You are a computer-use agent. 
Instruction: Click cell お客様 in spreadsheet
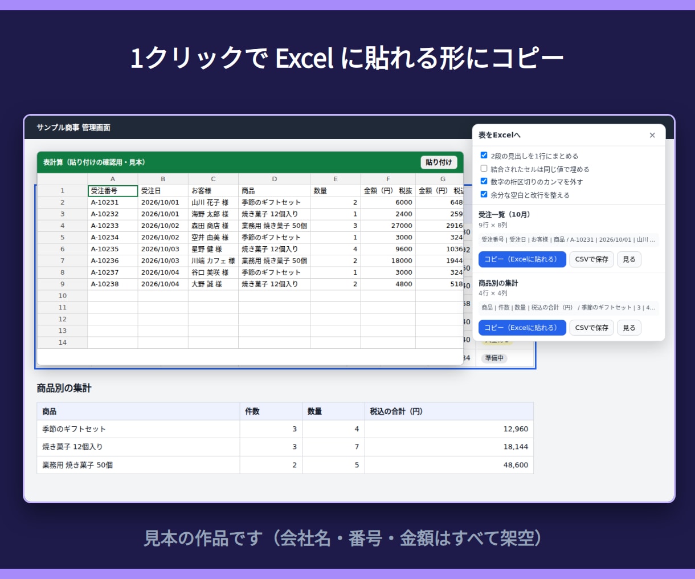(213, 191)
